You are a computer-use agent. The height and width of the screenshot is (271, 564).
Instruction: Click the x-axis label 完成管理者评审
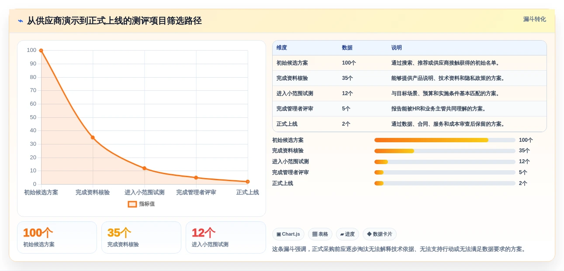pos(196,192)
